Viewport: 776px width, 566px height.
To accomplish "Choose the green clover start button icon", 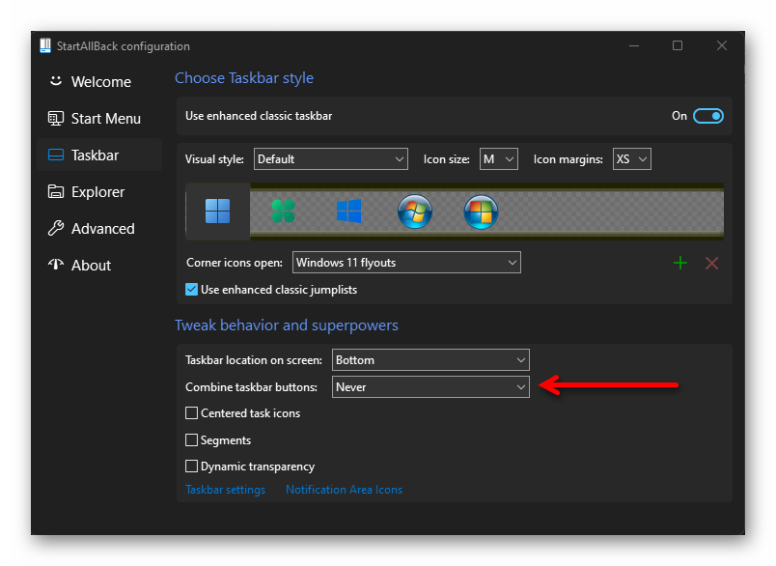I will (x=283, y=211).
